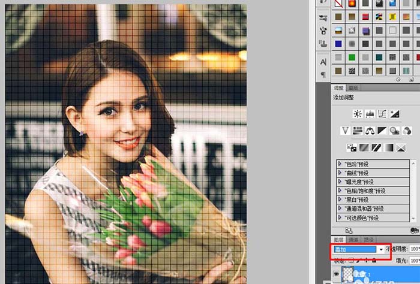Click the Exposure adjustment icon
420x284 pixels.
coord(395,114)
